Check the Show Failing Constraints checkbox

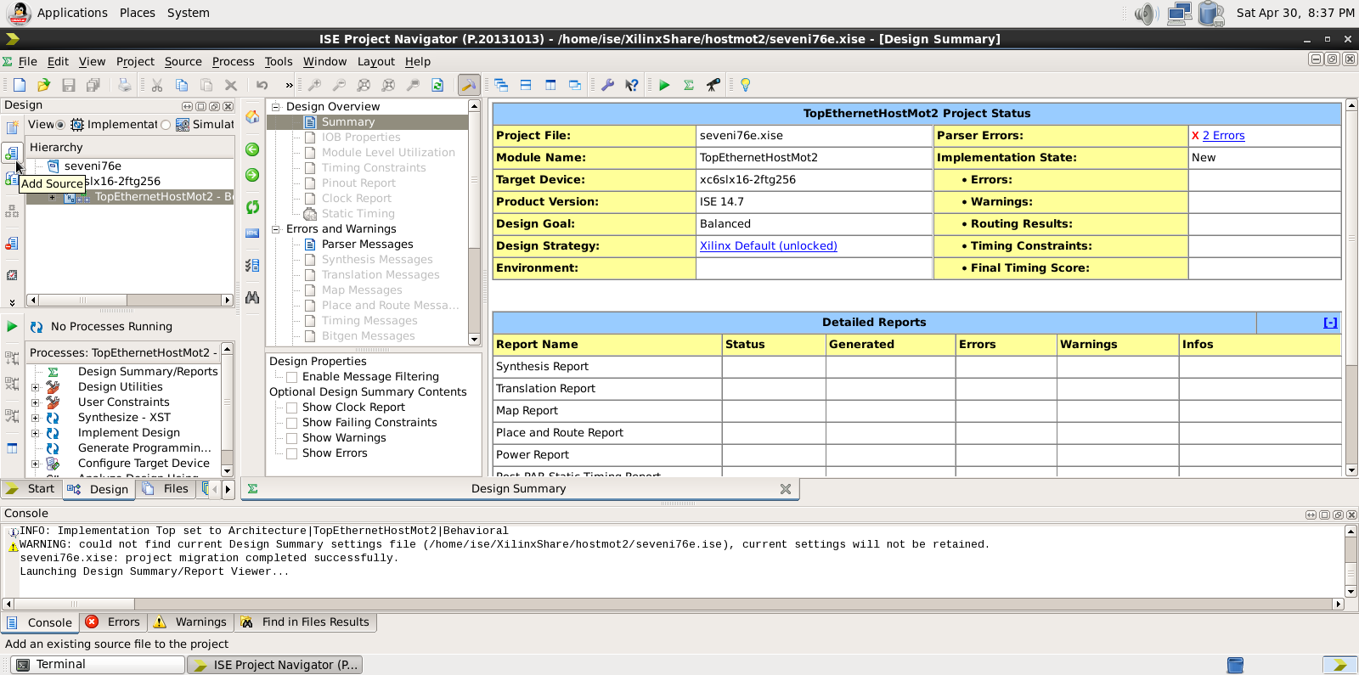[291, 423]
